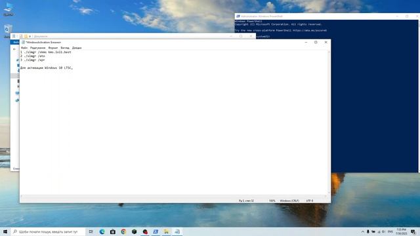Click line "1 ./slmgr /skms kms.loli.best"
The height and width of the screenshot is (236, 420).
point(46,52)
